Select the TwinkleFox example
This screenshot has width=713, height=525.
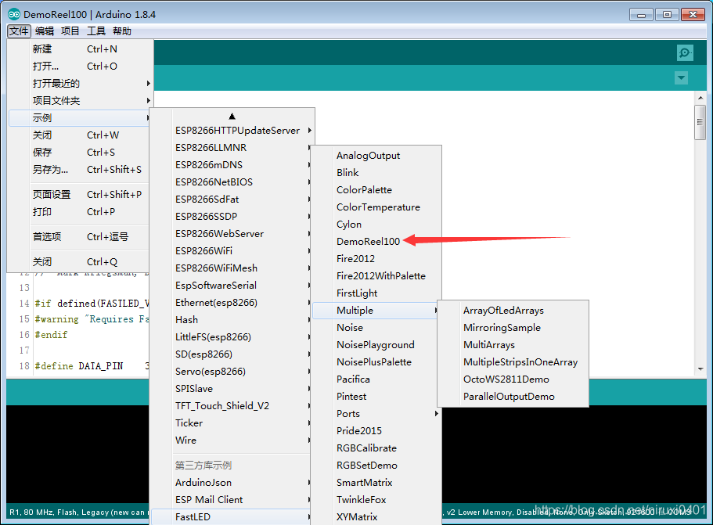[x=376, y=500]
